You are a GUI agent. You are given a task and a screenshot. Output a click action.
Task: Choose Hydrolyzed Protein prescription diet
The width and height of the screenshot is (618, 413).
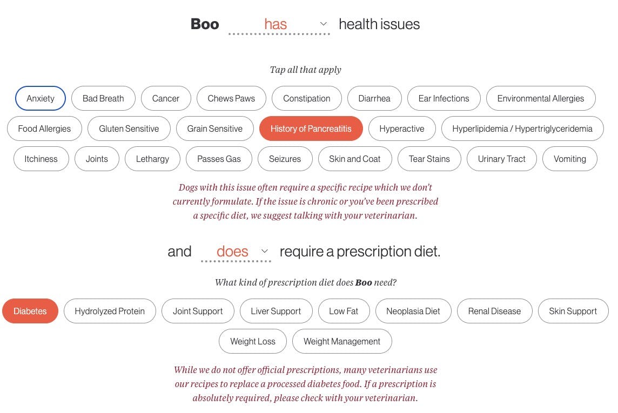tap(110, 311)
